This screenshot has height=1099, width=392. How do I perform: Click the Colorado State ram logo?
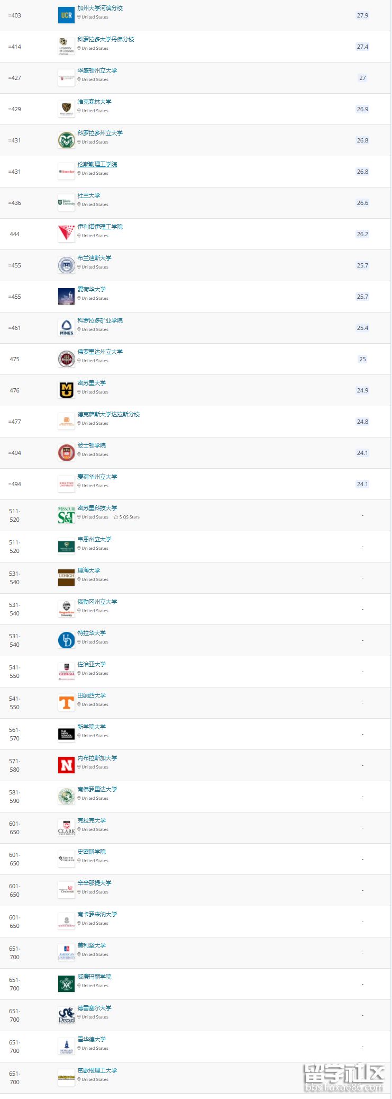pyautogui.click(x=66, y=140)
